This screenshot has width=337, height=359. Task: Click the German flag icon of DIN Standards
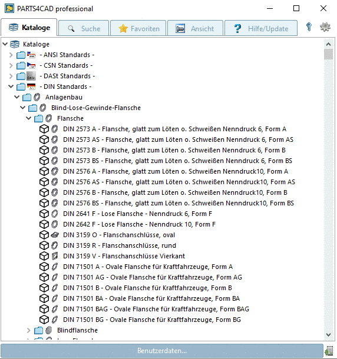31,87
